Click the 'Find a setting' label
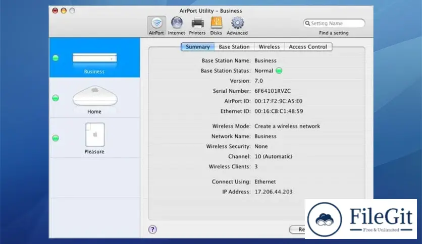 pyautogui.click(x=334, y=33)
